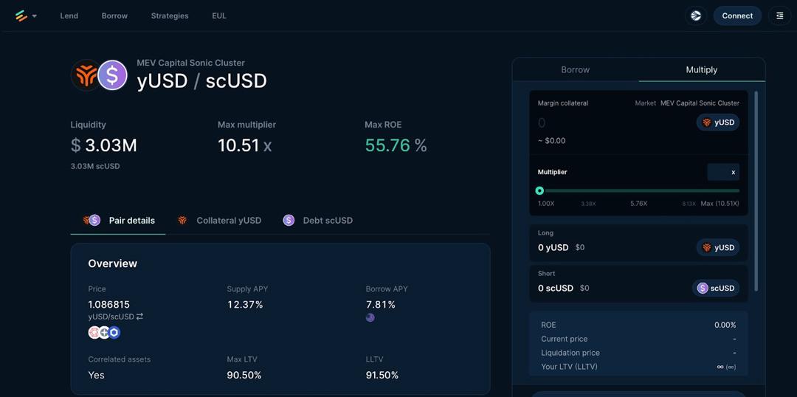Viewport: 797px width, 397px height.
Task: Open the Borrow menu in the top navigation
Action: click(x=114, y=15)
